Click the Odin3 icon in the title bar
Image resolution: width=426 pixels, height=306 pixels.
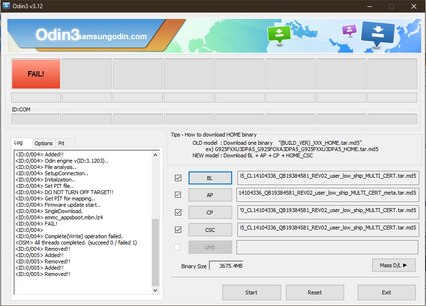(6, 6)
